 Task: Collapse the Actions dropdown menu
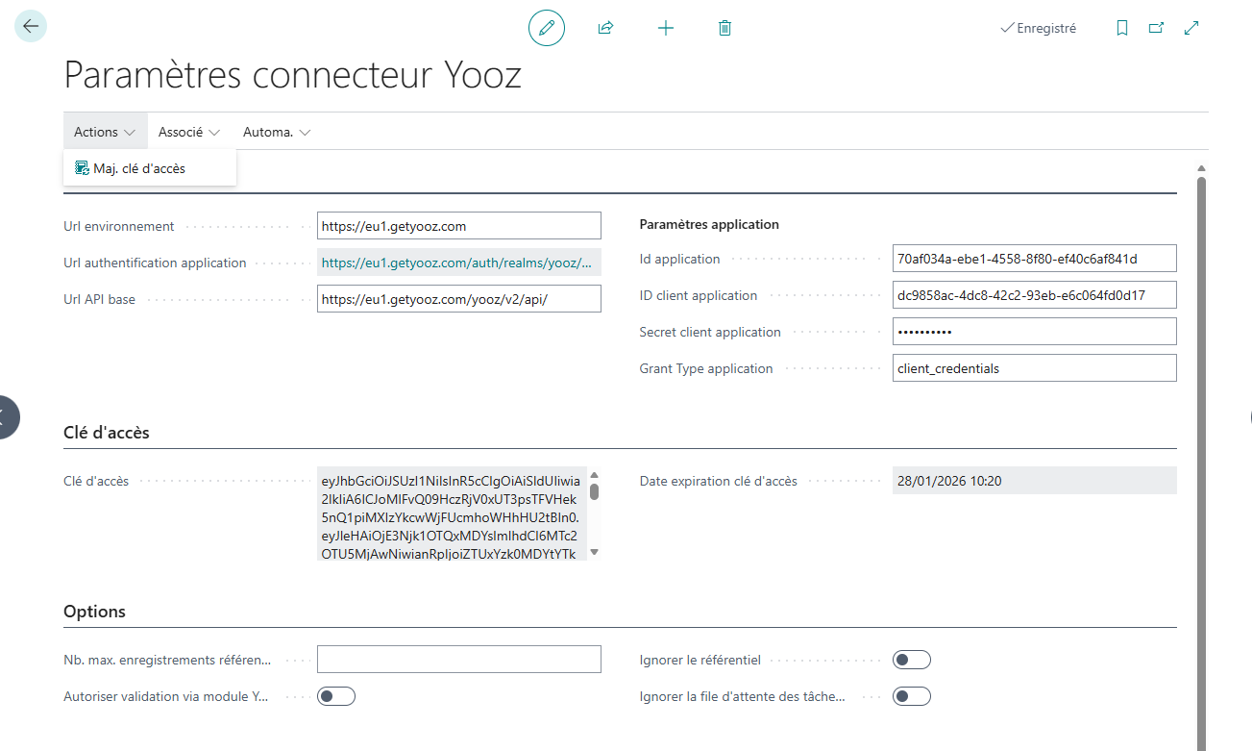[105, 132]
